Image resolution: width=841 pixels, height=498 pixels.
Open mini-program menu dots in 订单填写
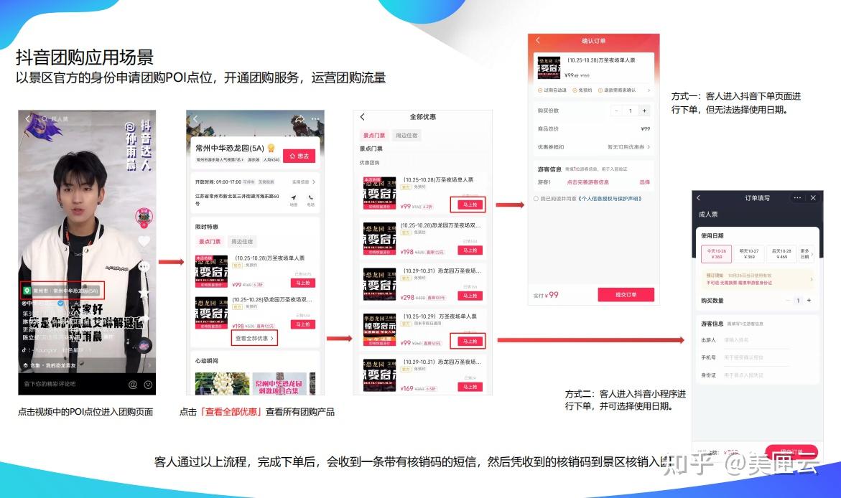point(798,198)
